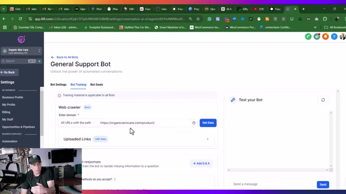Open the orange notifications bell icon
Screen dimensions: 346x194
click(x=325, y=37)
